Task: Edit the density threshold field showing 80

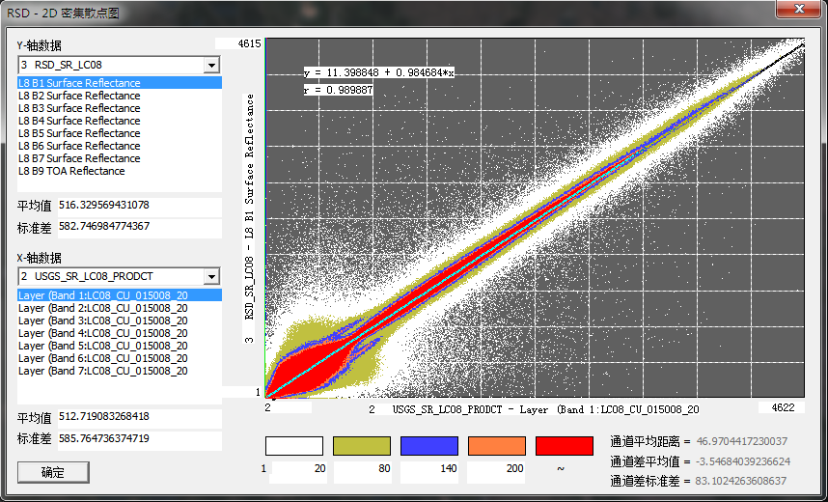Action: coord(364,469)
